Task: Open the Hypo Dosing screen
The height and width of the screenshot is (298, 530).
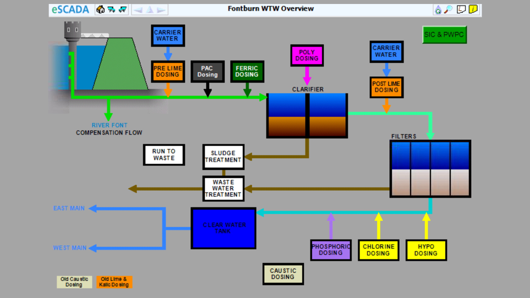Action: [x=426, y=250]
